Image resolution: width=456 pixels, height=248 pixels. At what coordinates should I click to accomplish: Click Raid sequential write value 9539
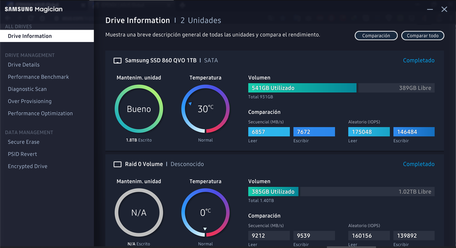tap(314, 236)
